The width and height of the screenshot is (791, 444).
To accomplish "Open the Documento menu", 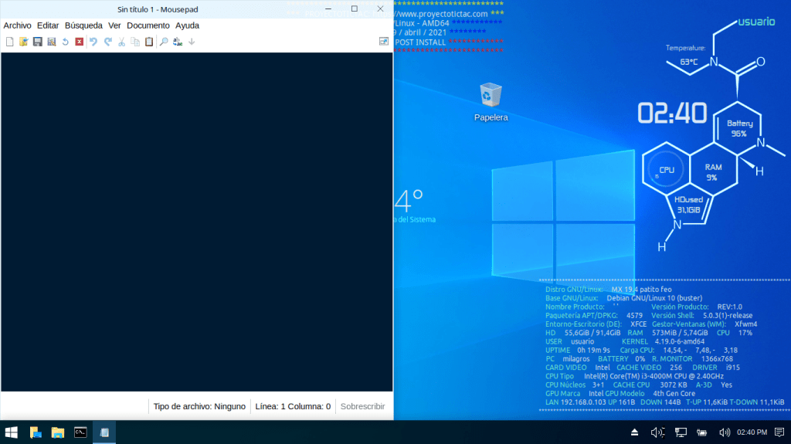I will click(x=148, y=25).
